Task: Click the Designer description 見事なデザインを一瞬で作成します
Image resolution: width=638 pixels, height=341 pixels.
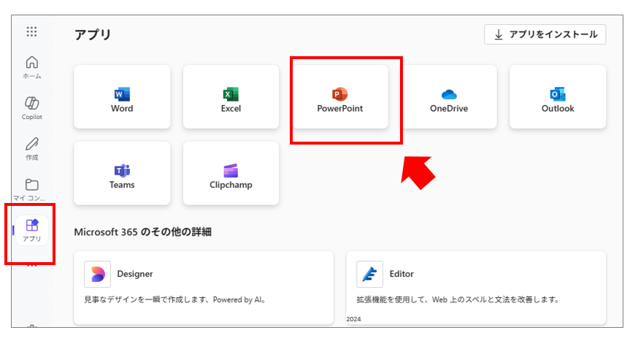Action: [175, 300]
